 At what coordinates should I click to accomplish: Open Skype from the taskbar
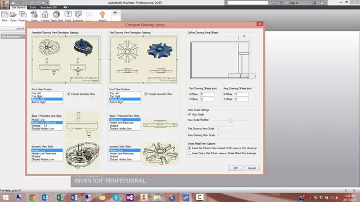(x=116, y=198)
